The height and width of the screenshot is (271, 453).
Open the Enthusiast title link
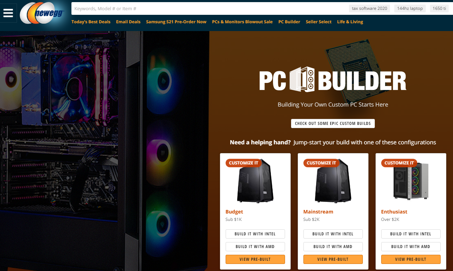[394, 212]
